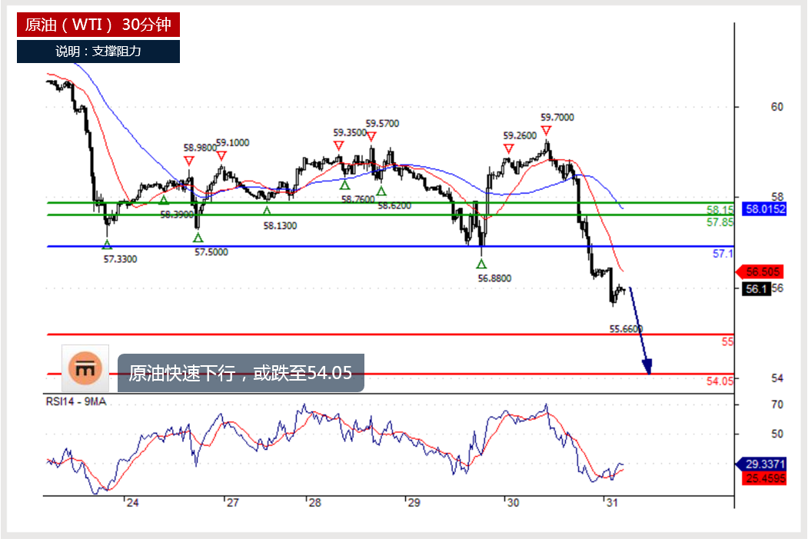Click the green triangle marker at 58.6200
Screen dimensions: 808x539
[381, 191]
